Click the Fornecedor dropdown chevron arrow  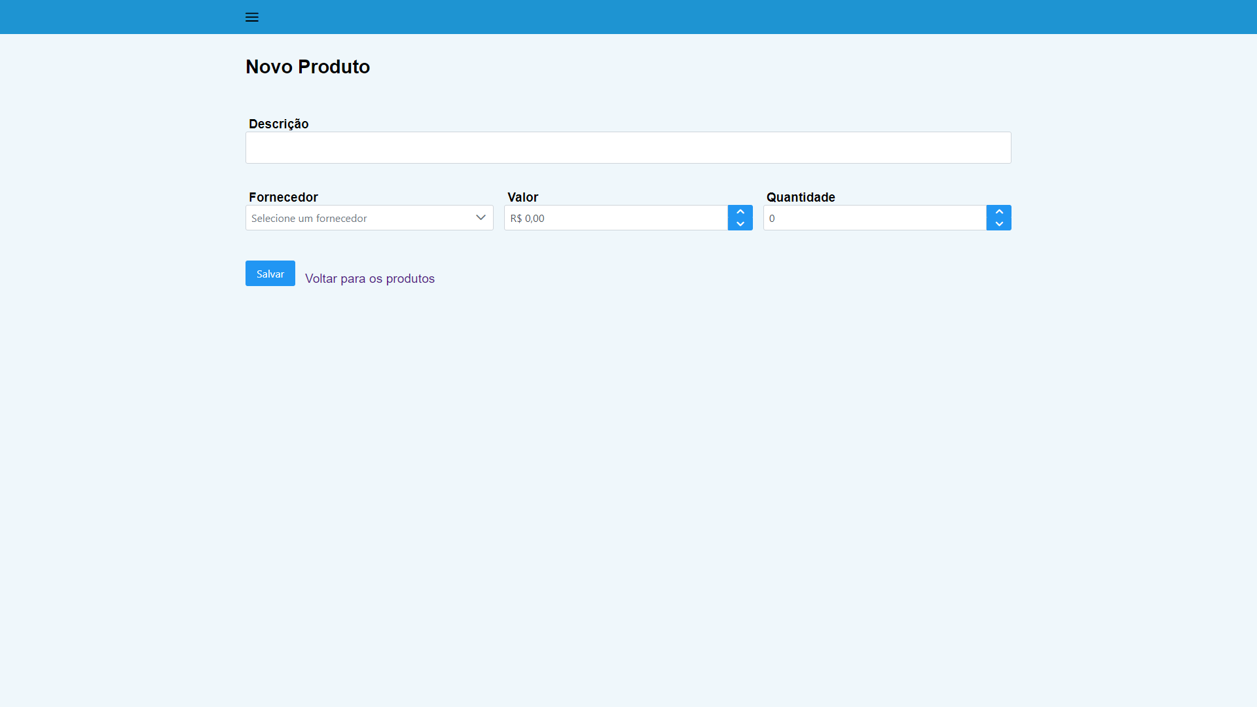(481, 217)
